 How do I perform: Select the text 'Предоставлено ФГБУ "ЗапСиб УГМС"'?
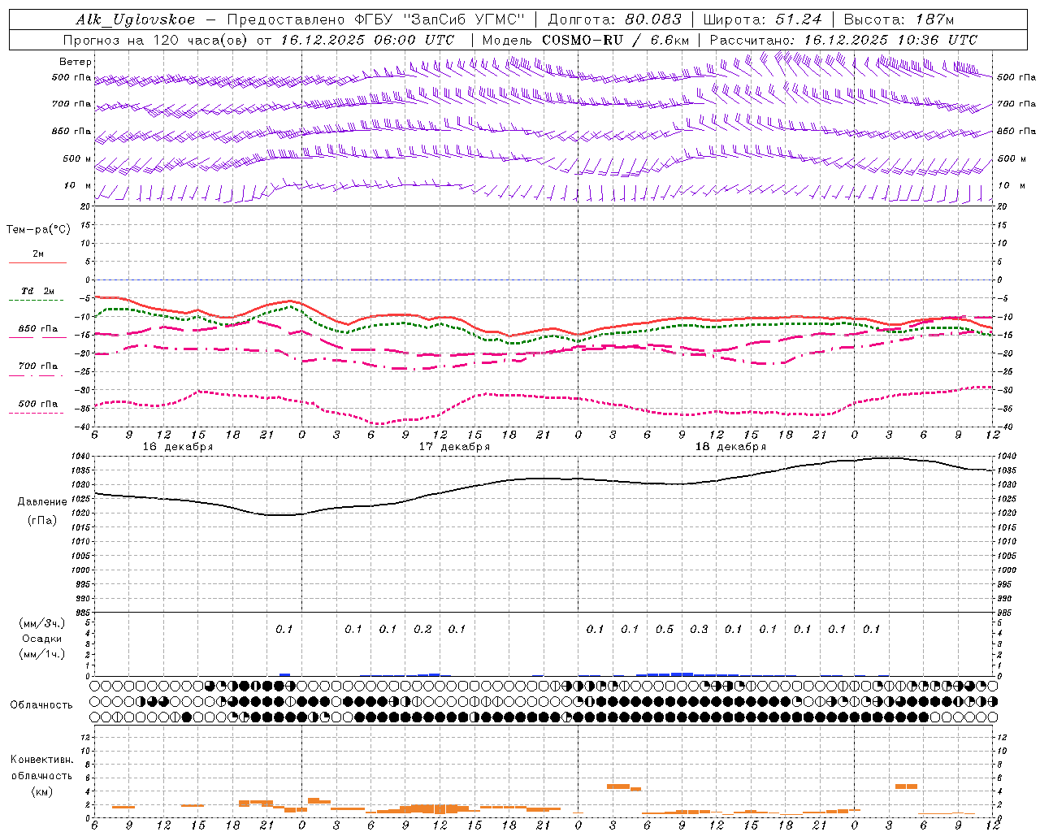[x=375, y=19]
